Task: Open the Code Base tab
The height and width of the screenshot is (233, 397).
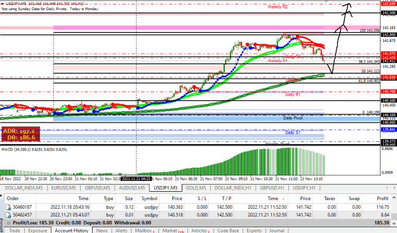Action: tap(228, 230)
